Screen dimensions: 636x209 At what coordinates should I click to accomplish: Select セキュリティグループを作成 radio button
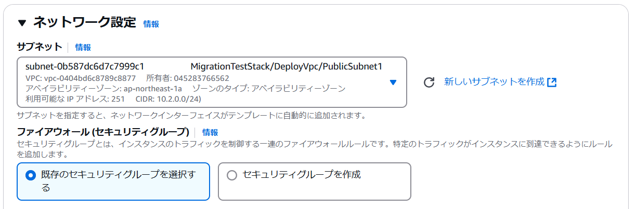[232, 175]
